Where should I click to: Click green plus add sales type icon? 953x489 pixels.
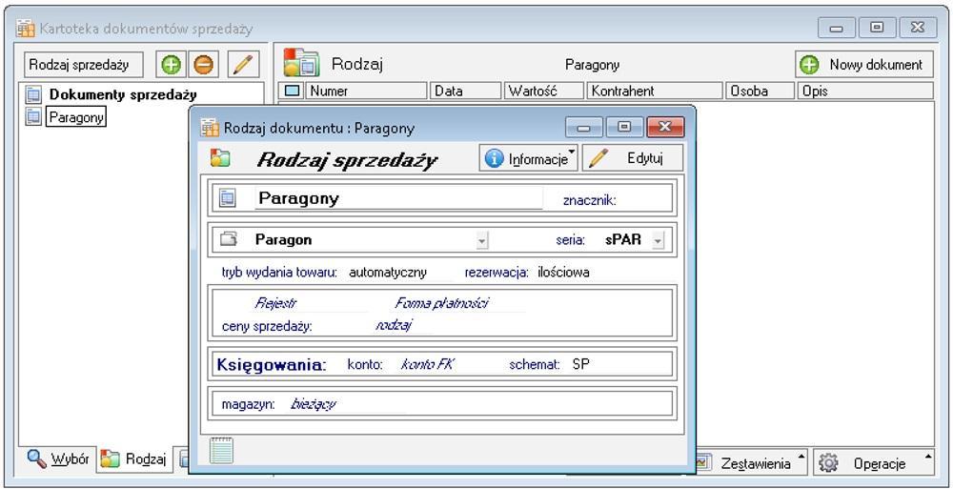[172, 65]
